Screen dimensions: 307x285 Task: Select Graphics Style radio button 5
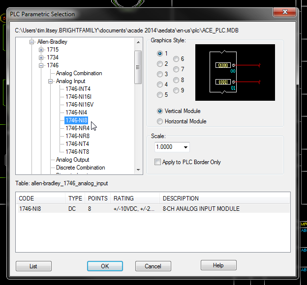coord(160,95)
